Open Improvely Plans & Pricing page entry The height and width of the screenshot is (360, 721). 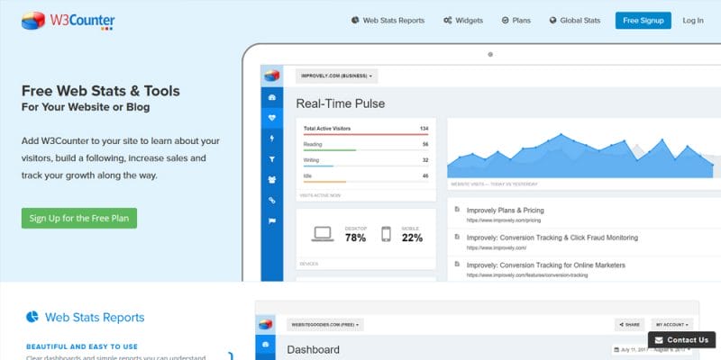505,211
